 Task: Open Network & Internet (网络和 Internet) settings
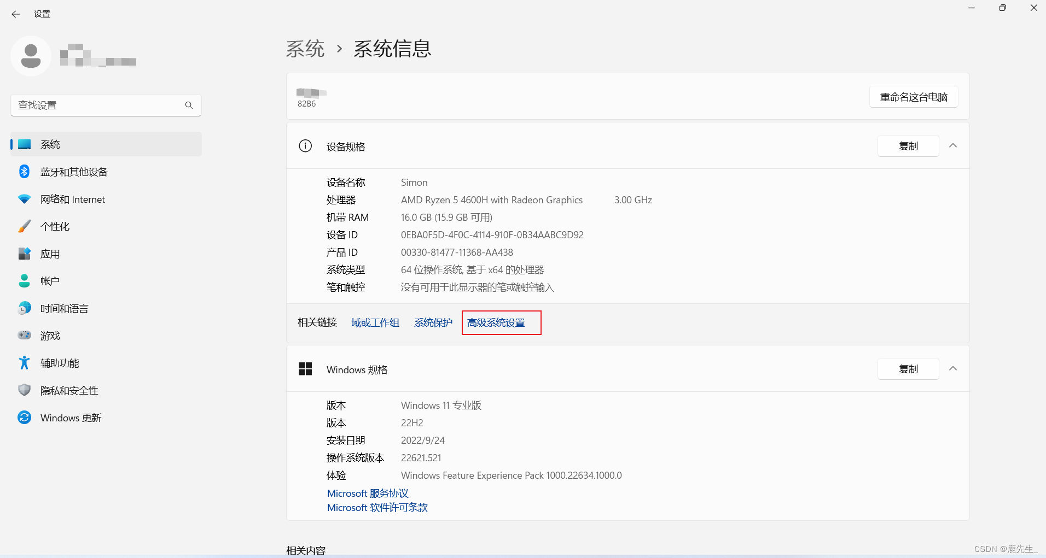click(72, 199)
